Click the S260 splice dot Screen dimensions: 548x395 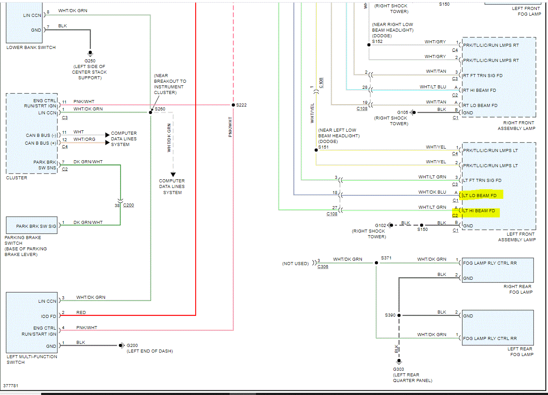(x=151, y=112)
